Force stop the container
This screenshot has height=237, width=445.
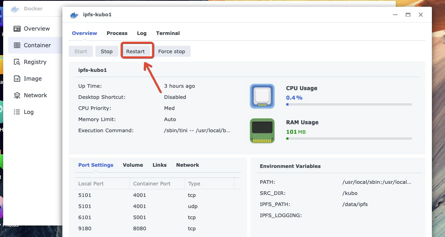(x=172, y=51)
